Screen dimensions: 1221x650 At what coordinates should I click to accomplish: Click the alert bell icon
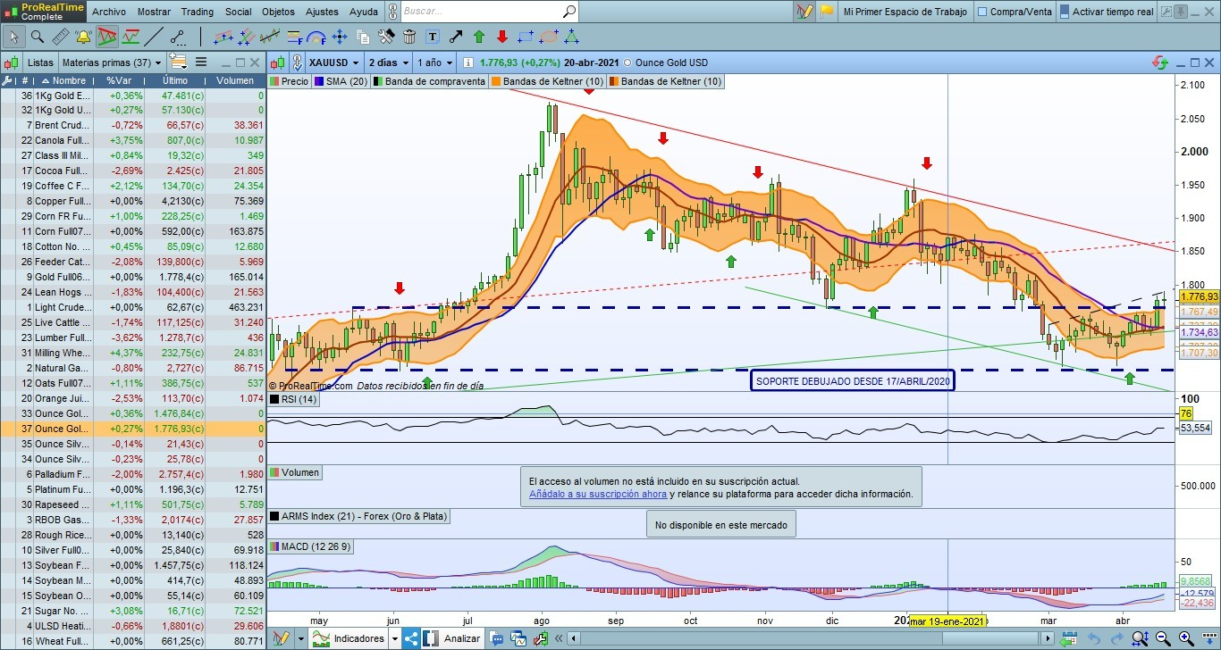[x=83, y=37]
